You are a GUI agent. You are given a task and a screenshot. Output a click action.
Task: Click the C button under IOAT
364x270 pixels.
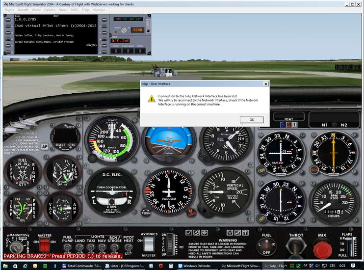283,125
